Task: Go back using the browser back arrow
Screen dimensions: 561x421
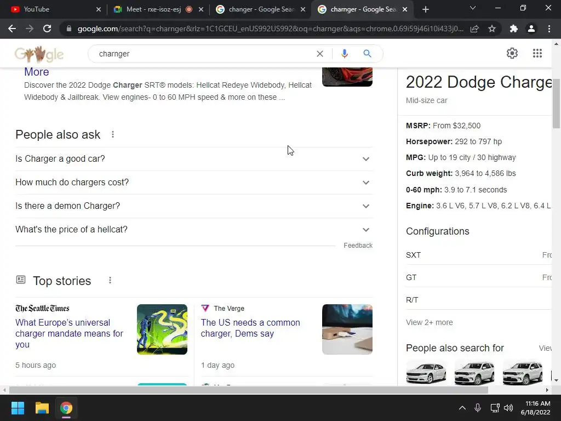Action: [x=12, y=29]
